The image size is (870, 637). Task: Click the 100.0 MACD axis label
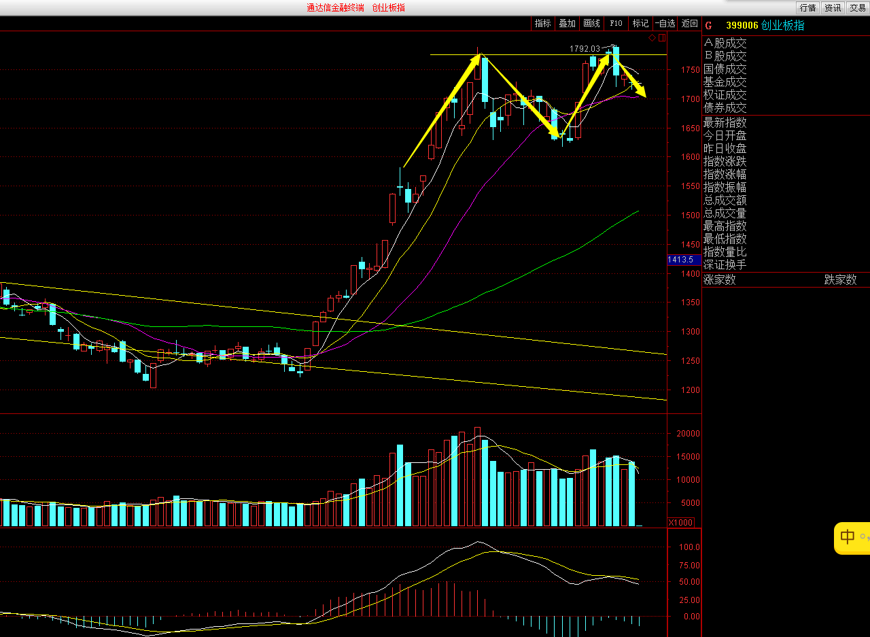(690, 547)
